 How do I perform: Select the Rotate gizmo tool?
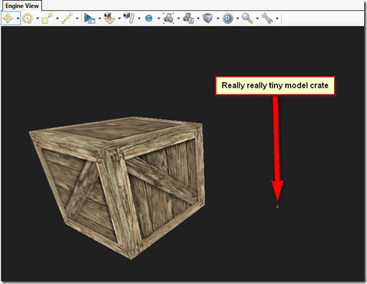[27, 18]
